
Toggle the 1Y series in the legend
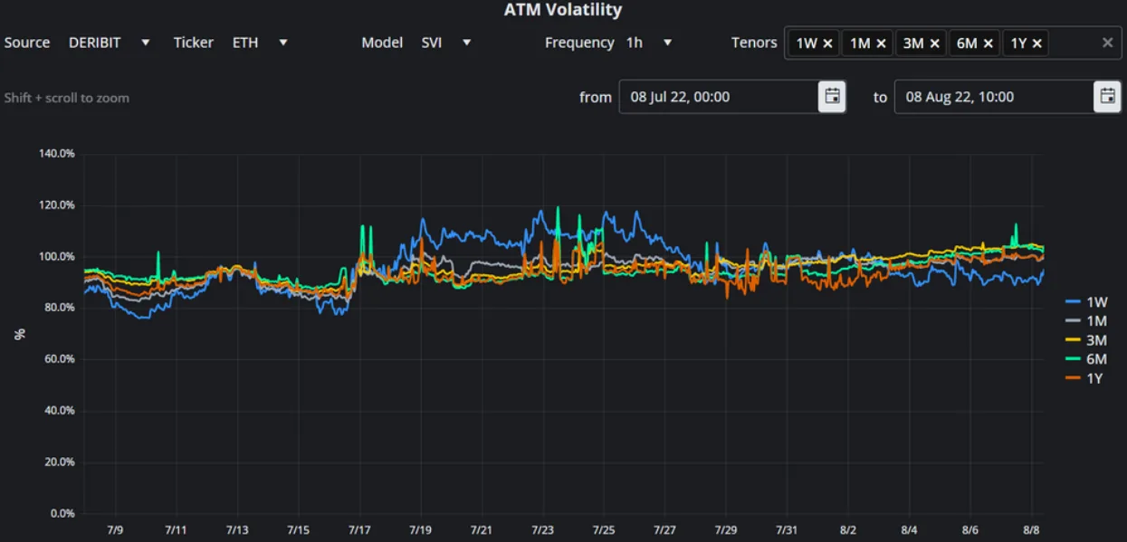pos(1086,378)
